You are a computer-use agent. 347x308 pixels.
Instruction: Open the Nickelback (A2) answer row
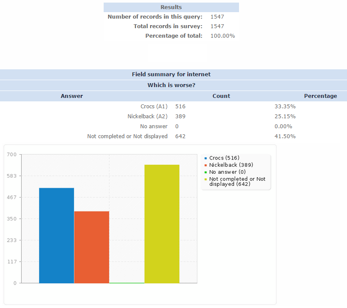[x=147, y=116]
